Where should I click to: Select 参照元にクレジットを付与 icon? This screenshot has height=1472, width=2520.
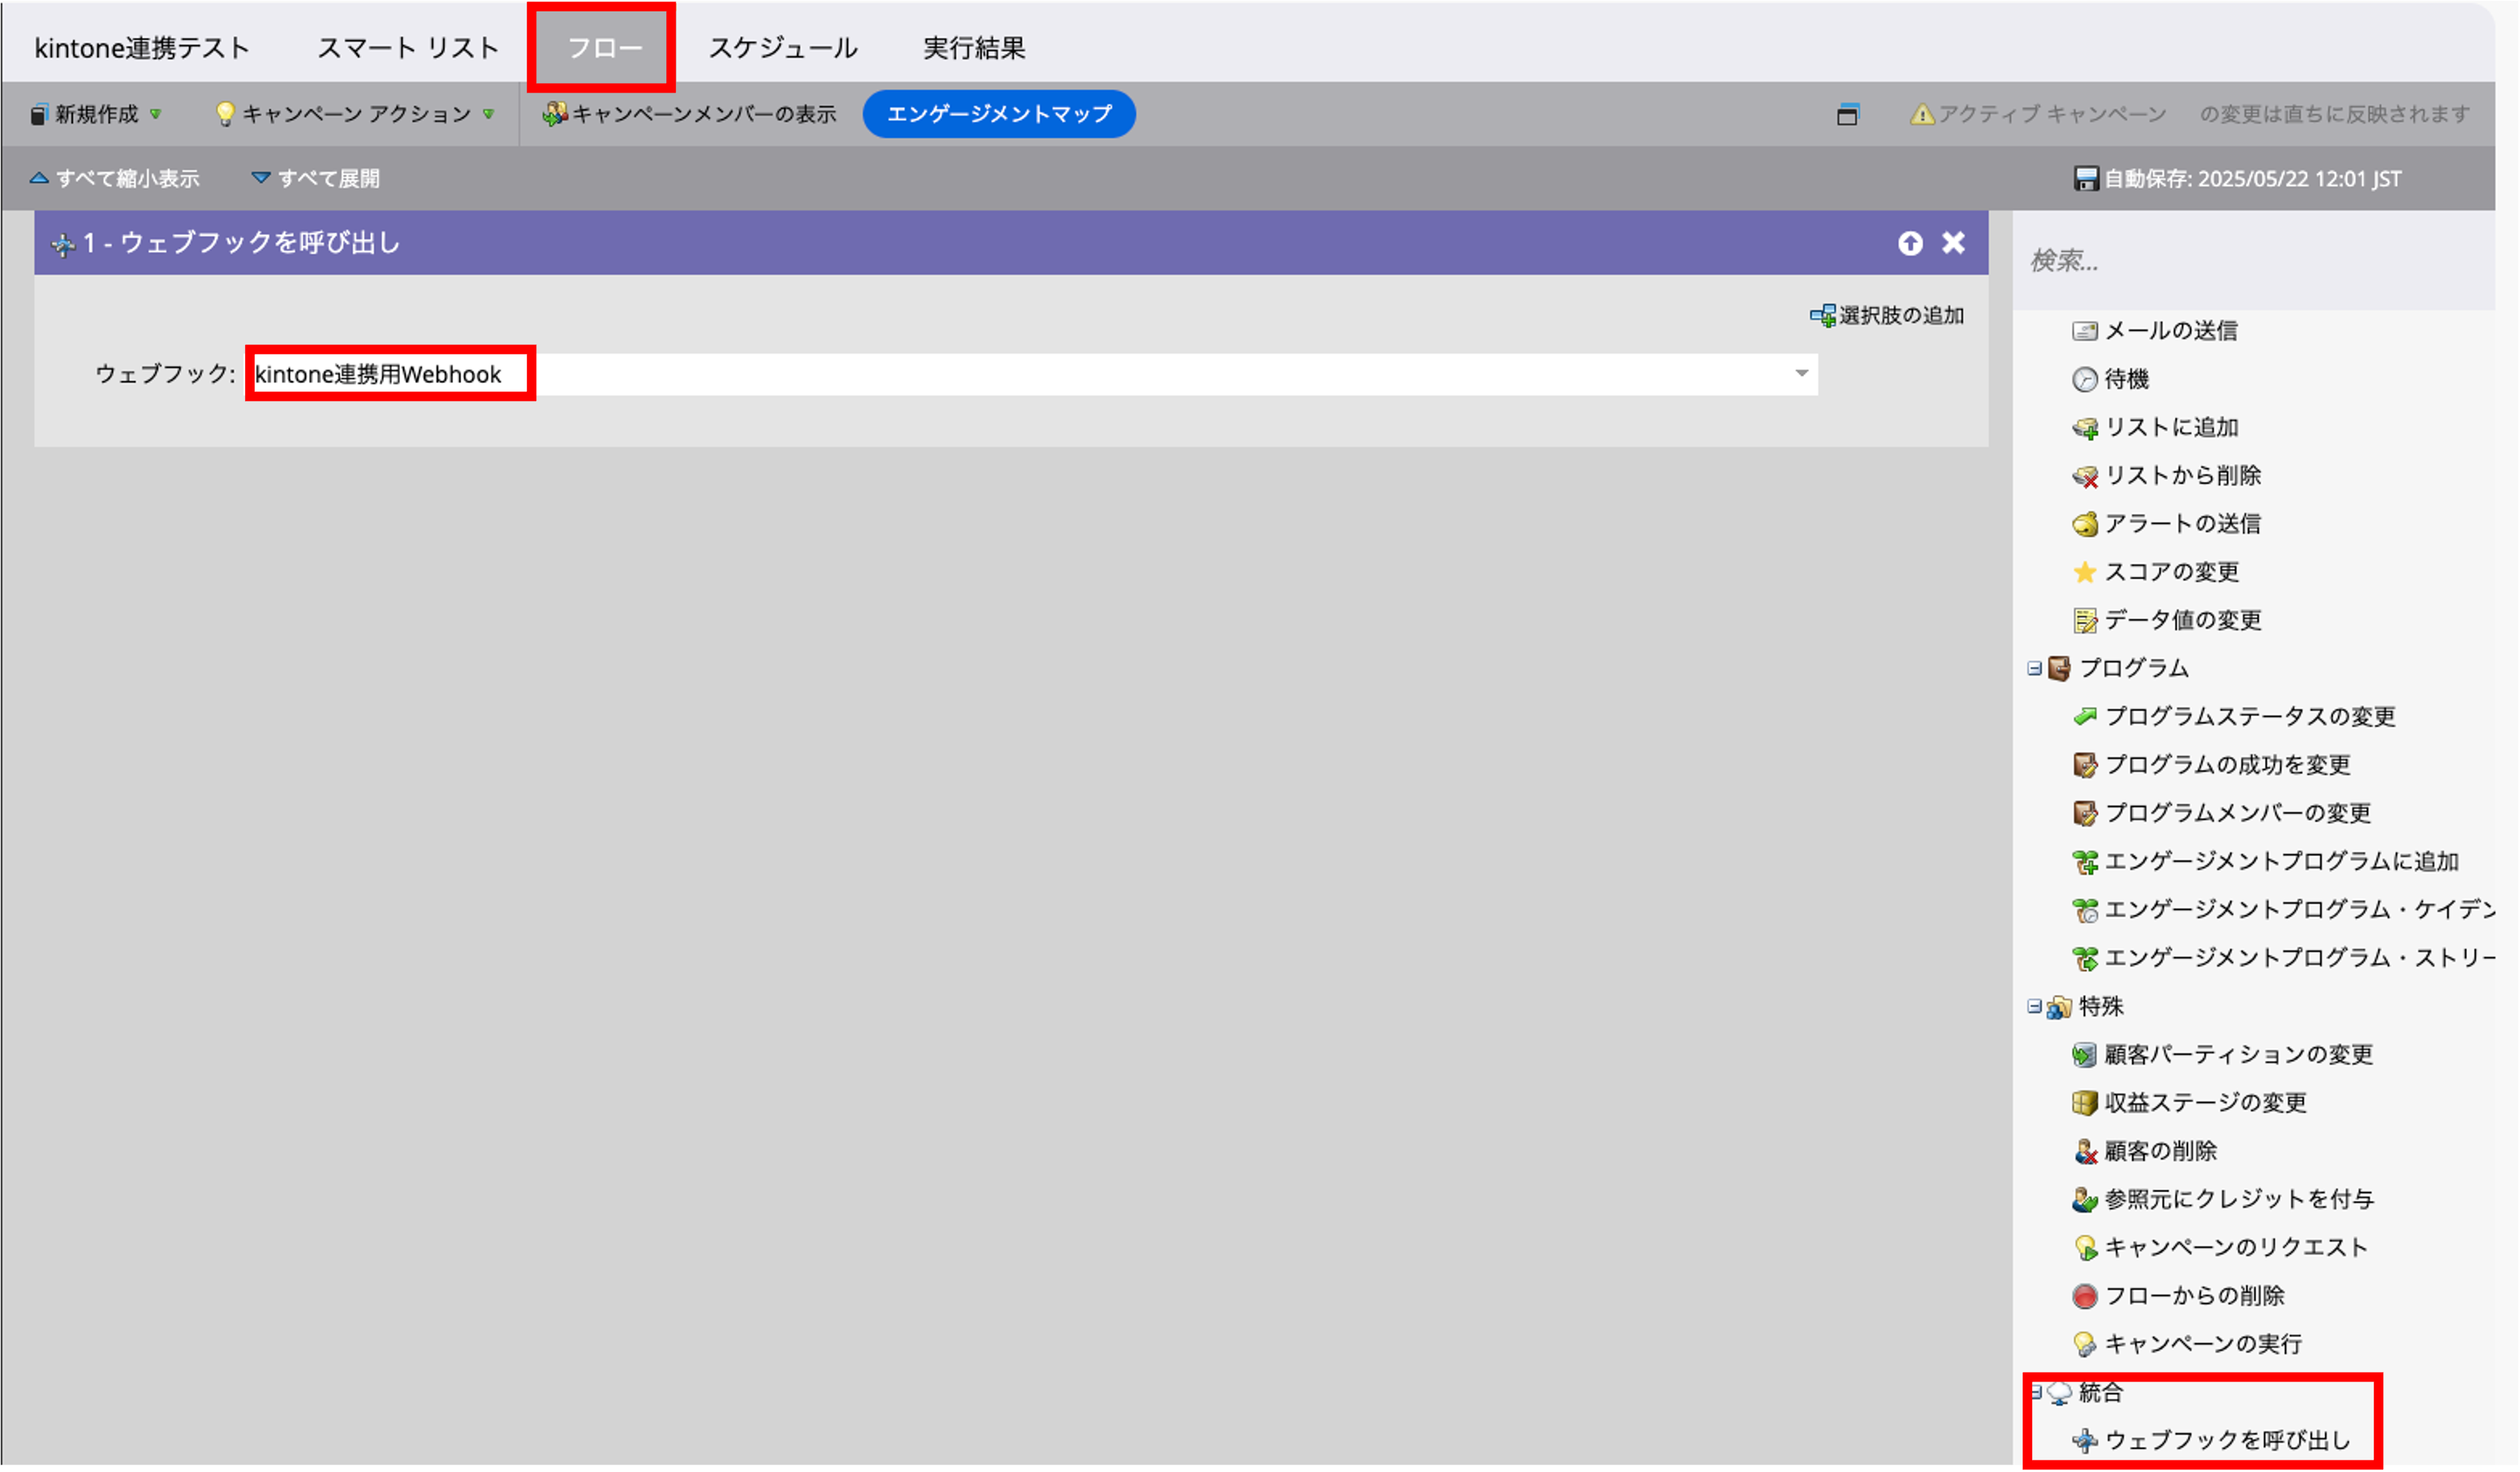(x=2084, y=1199)
